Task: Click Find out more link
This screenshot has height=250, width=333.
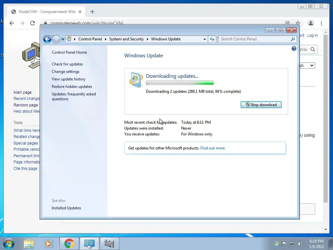Action: pyautogui.click(x=212, y=148)
